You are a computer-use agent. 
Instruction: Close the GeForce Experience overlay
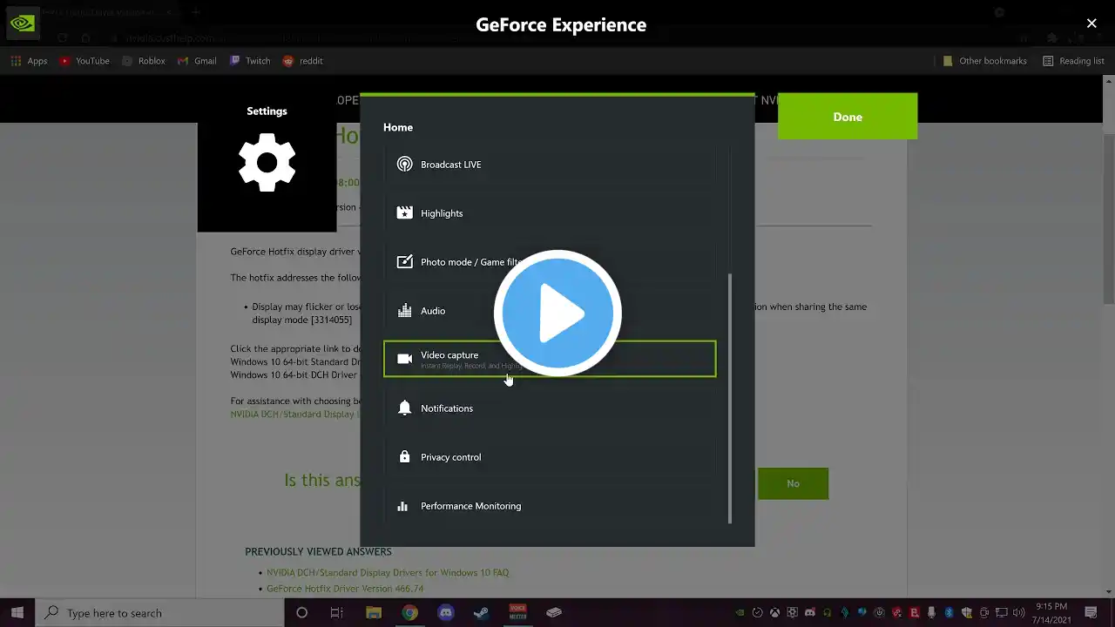tap(1091, 24)
